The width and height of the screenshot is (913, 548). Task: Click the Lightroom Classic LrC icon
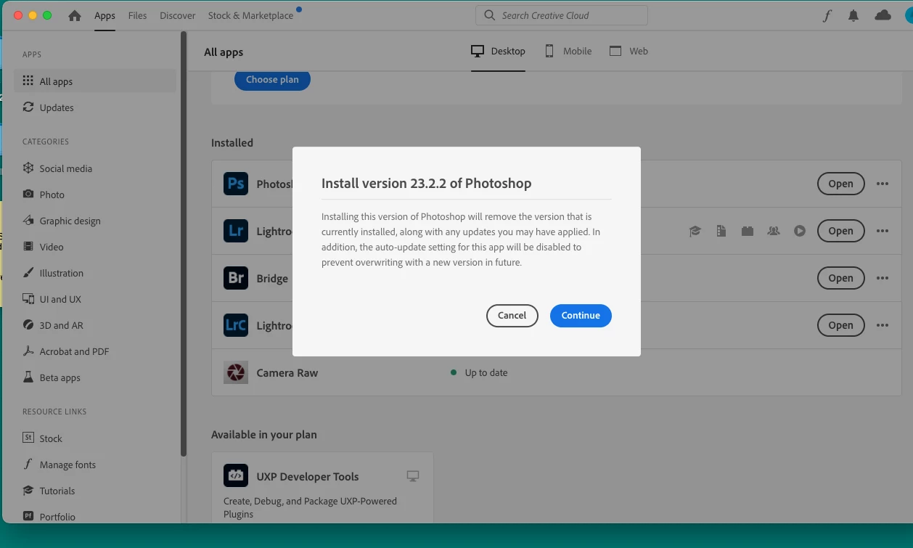click(236, 325)
